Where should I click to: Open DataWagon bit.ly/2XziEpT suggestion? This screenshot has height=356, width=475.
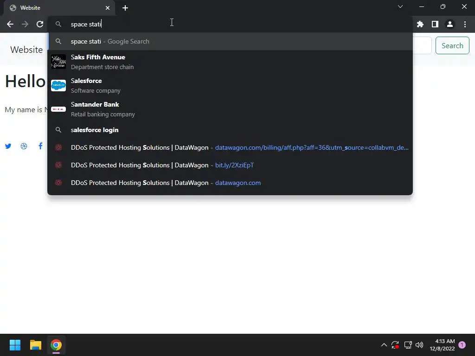(230, 165)
